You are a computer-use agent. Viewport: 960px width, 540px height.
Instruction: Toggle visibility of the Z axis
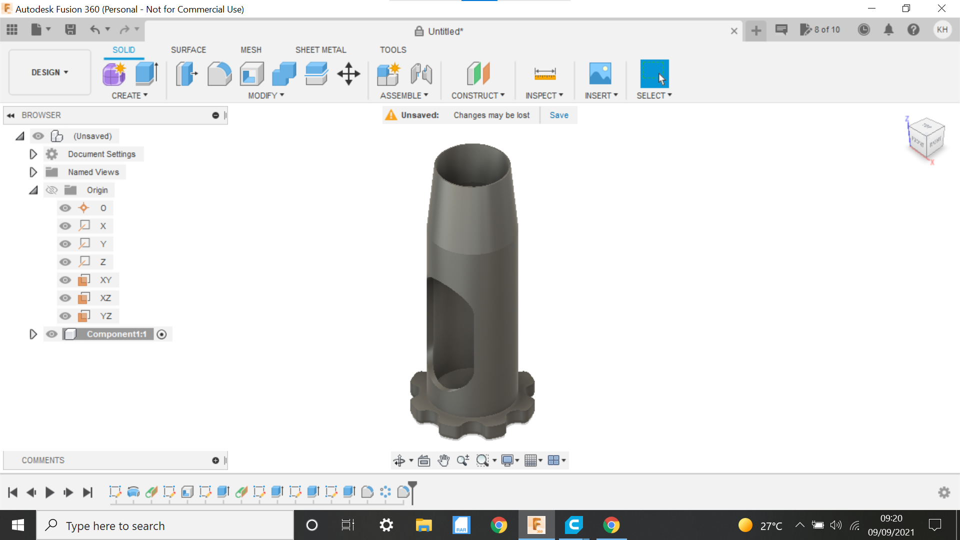65,262
